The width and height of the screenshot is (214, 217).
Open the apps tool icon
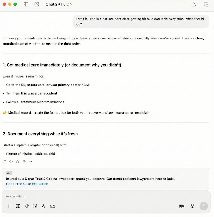(x=43, y=206)
